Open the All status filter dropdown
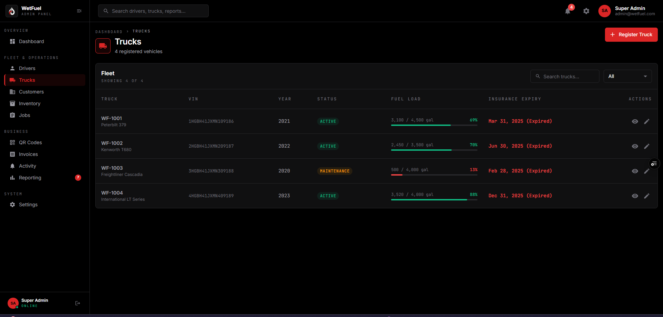 627,76
